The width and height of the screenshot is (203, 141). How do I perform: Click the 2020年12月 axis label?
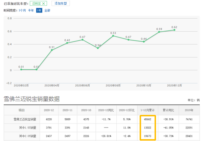(x=174, y=86)
